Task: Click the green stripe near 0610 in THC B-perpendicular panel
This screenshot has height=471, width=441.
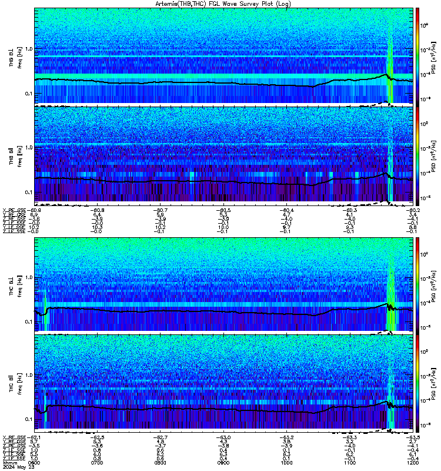Action: coord(45,310)
